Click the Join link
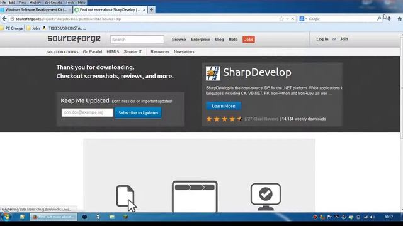403x226 pixels. 344,39
